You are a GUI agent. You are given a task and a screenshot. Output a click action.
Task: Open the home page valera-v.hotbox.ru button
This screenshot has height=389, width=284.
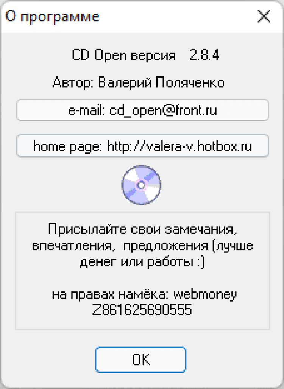coord(142,146)
